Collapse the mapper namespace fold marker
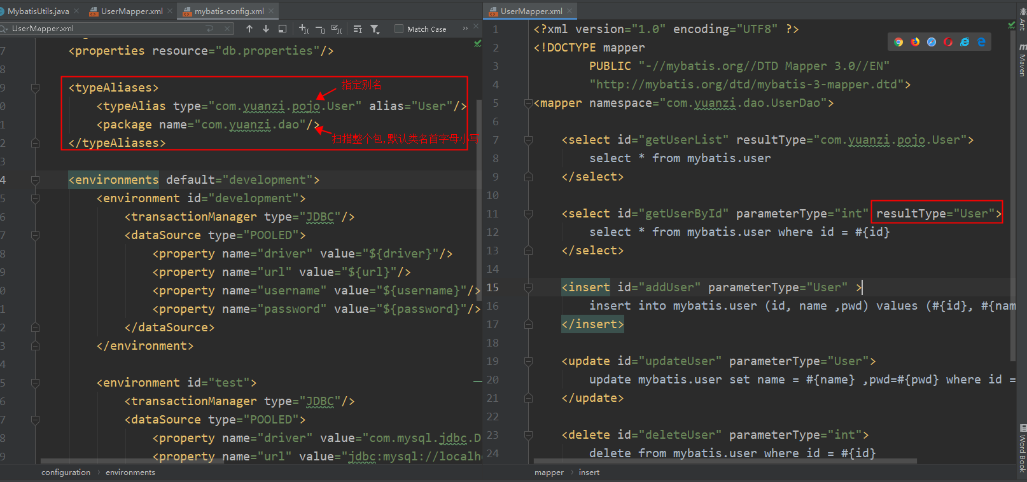Image resolution: width=1027 pixels, height=482 pixels. tap(528, 103)
